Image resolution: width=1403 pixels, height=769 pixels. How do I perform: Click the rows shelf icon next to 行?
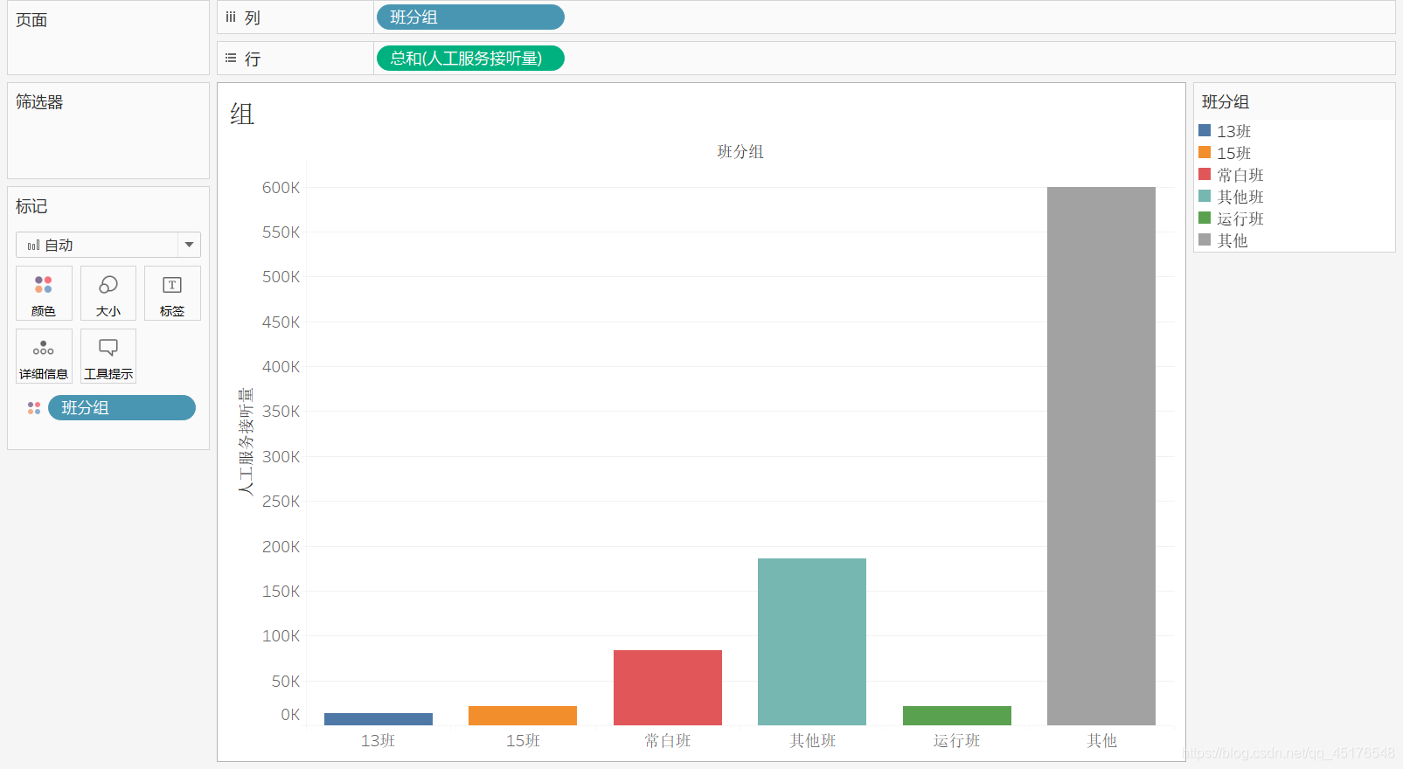tap(231, 59)
